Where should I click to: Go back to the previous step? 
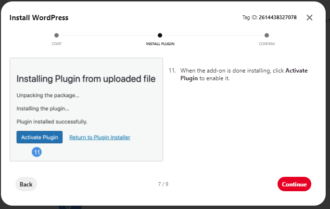[x=26, y=184]
